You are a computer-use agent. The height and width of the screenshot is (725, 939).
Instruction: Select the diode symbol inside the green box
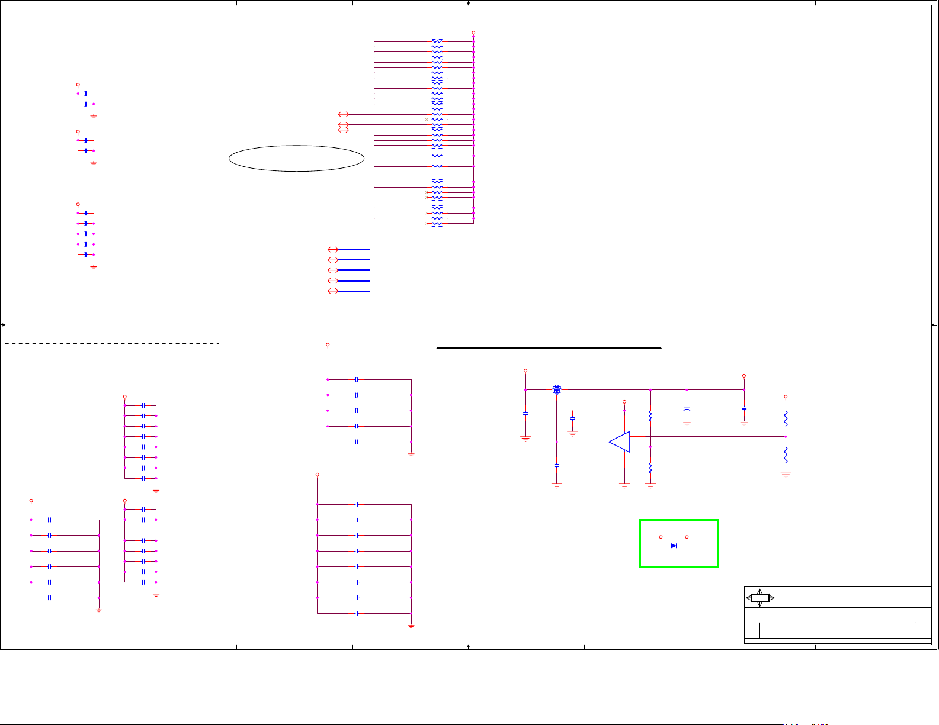pyautogui.click(x=674, y=546)
